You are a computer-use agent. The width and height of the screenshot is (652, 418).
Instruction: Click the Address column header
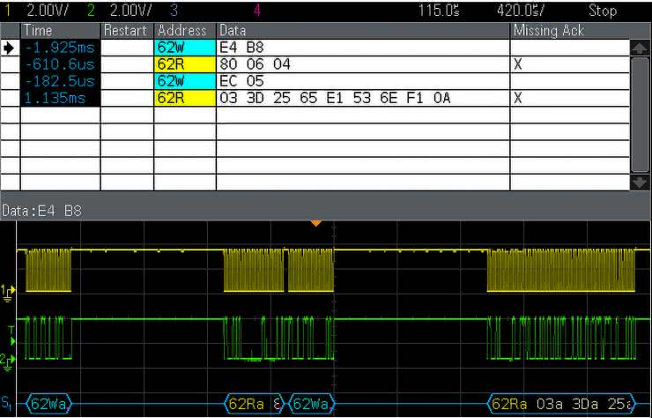coord(183,31)
